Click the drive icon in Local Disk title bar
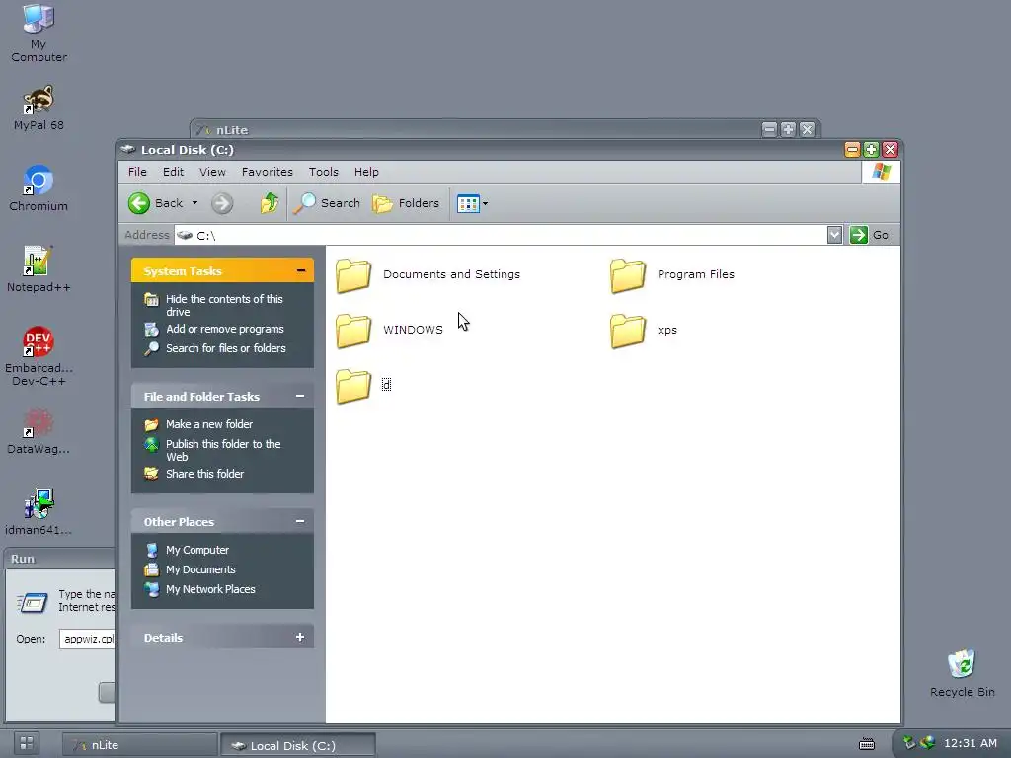This screenshot has height=758, width=1011. click(127, 150)
